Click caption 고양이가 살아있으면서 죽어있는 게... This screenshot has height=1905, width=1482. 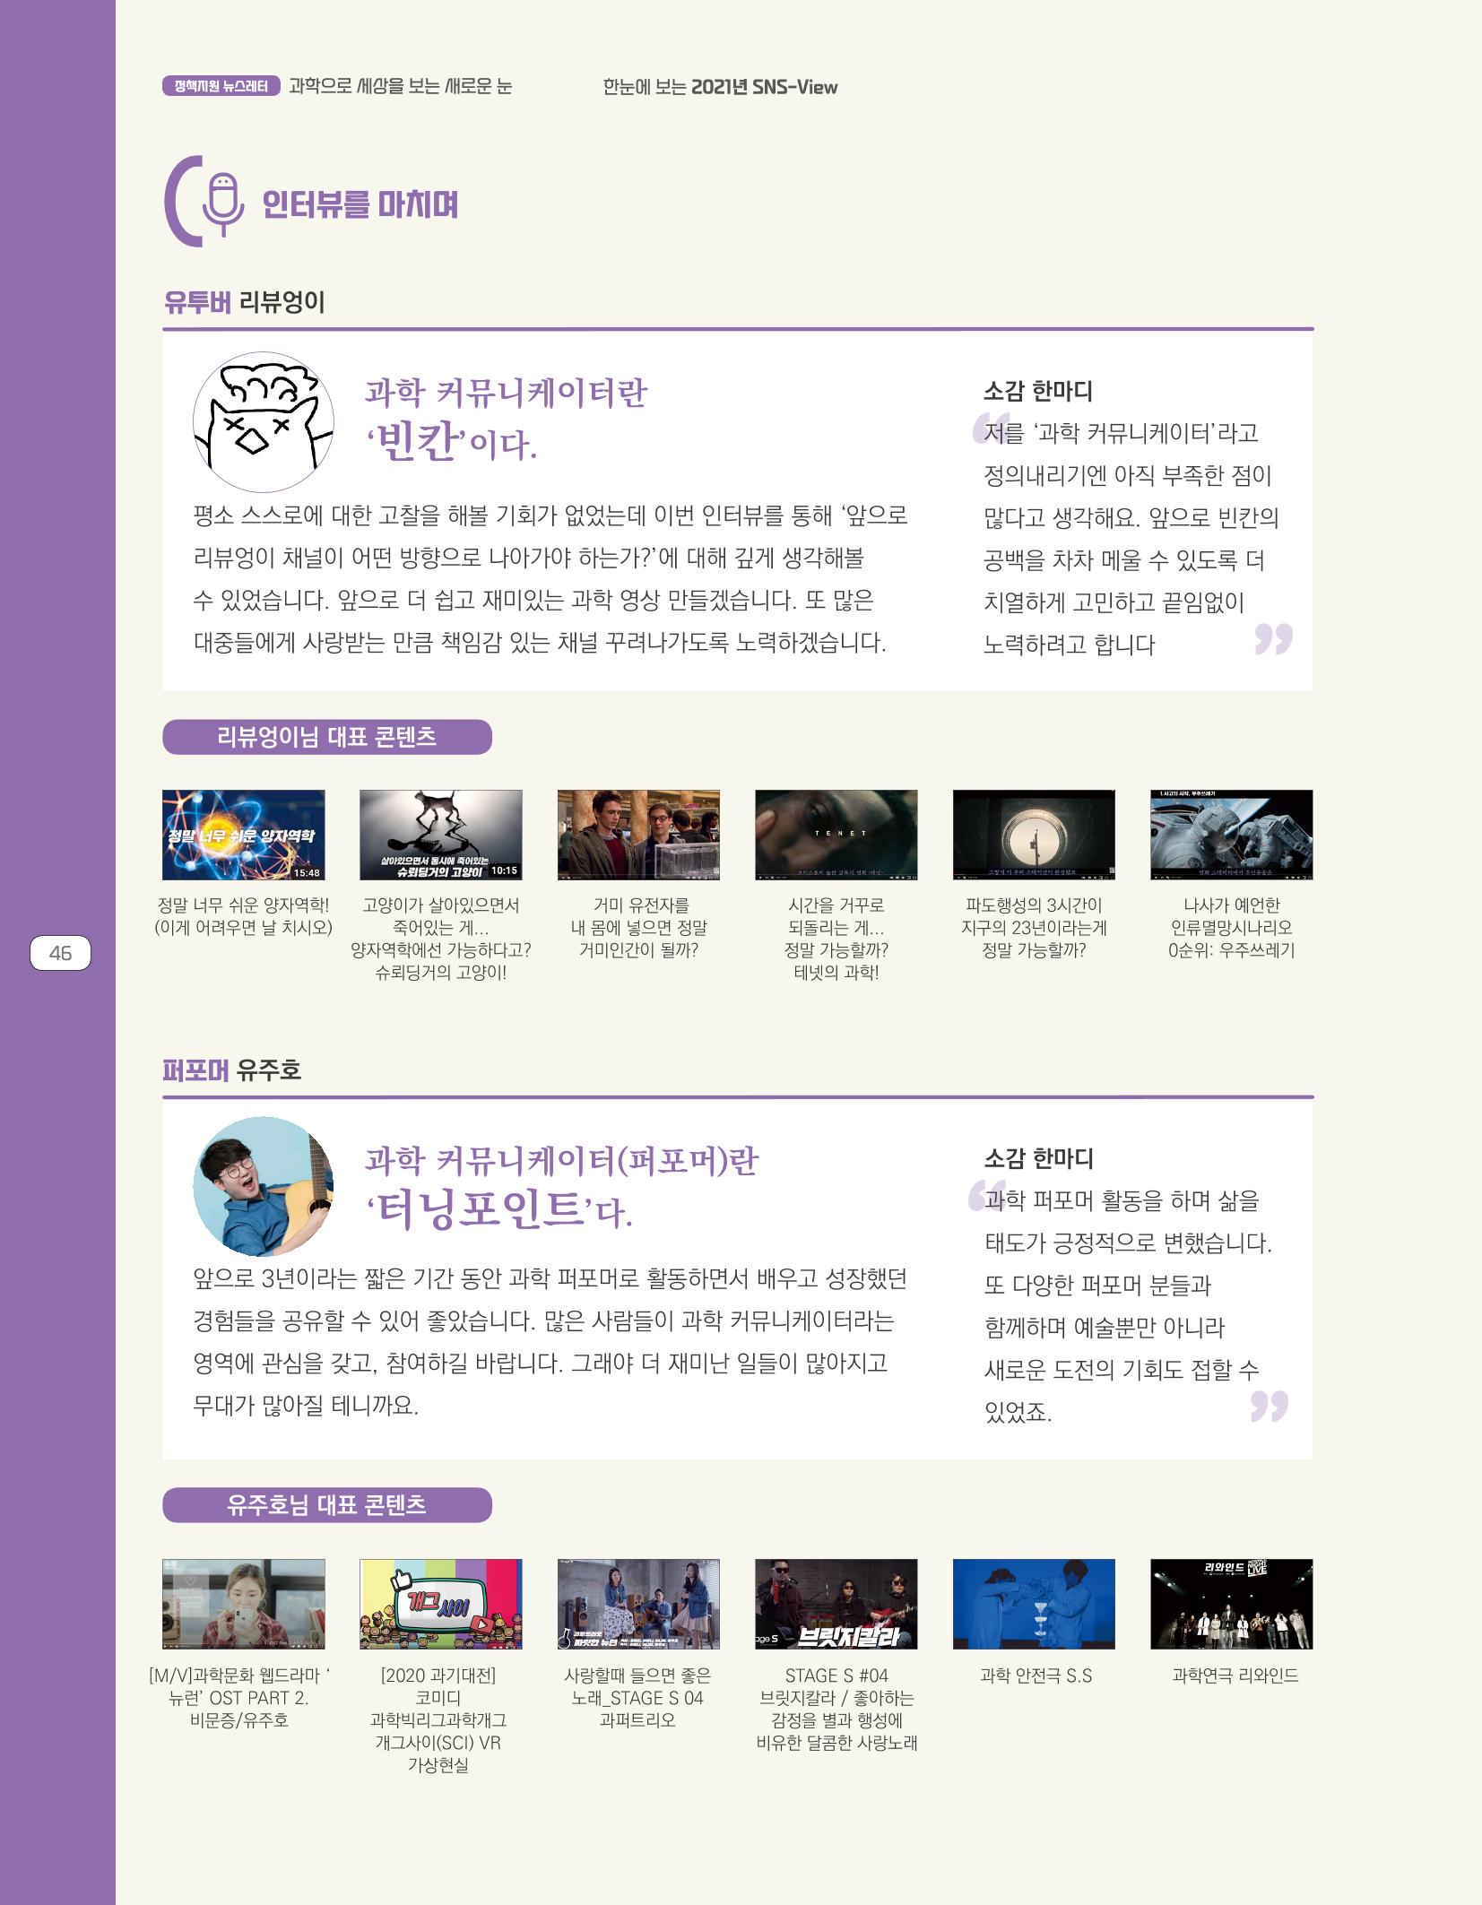[441, 939]
